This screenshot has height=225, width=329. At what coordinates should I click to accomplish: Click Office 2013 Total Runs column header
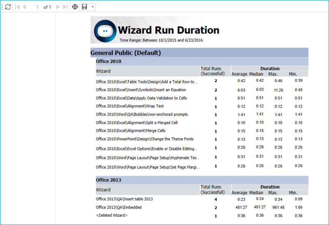(x=212, y=189)
